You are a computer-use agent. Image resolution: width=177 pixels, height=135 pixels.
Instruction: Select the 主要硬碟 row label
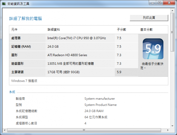click(17, 72)
